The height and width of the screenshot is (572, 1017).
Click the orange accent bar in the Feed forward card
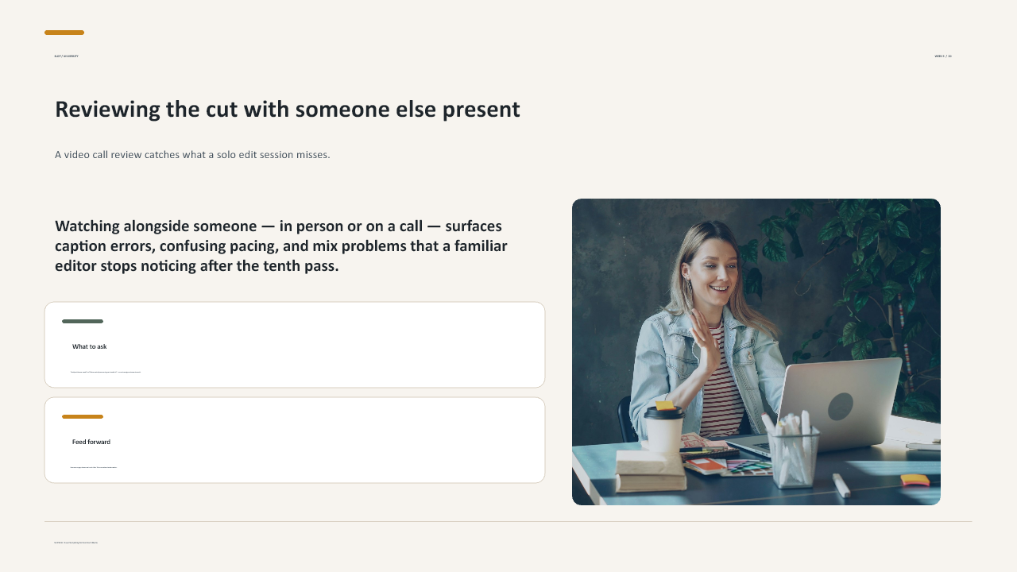coord(83,416)
